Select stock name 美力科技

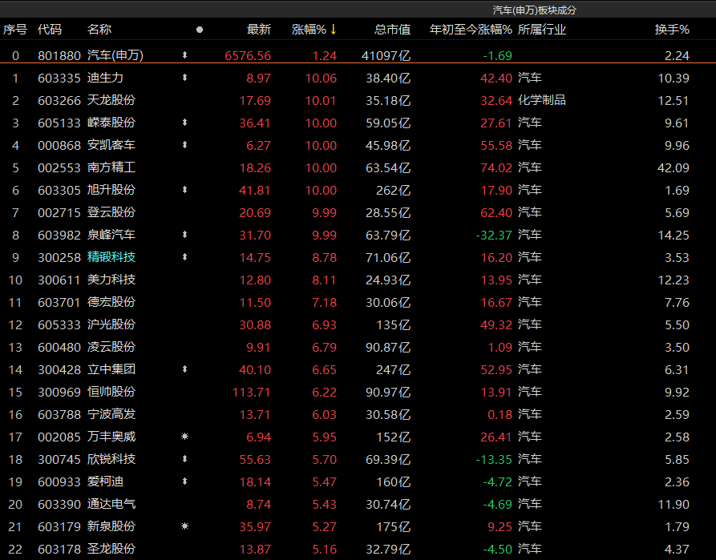pos(111,280)
